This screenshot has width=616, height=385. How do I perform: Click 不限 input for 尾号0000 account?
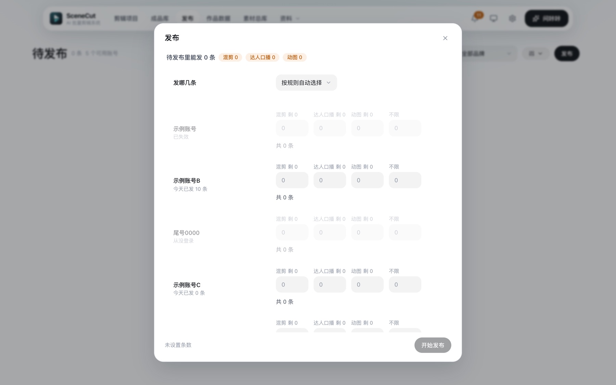pyautogui.click(x=405, y=232)
